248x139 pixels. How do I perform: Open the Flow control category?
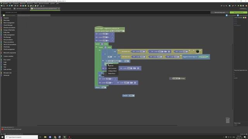click(x=7, y=60)
